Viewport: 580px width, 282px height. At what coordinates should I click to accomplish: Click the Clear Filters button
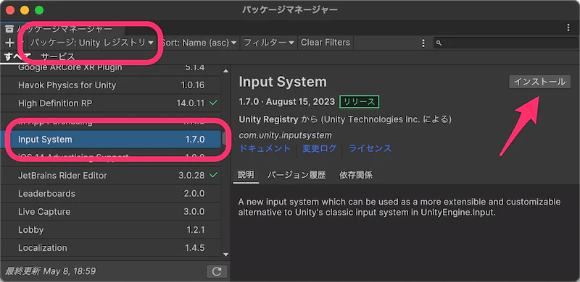(326, 43)
